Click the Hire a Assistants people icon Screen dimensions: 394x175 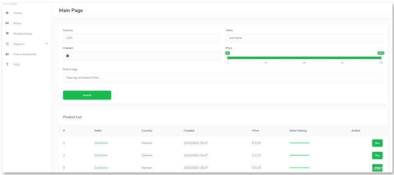[x=7, y=54]
